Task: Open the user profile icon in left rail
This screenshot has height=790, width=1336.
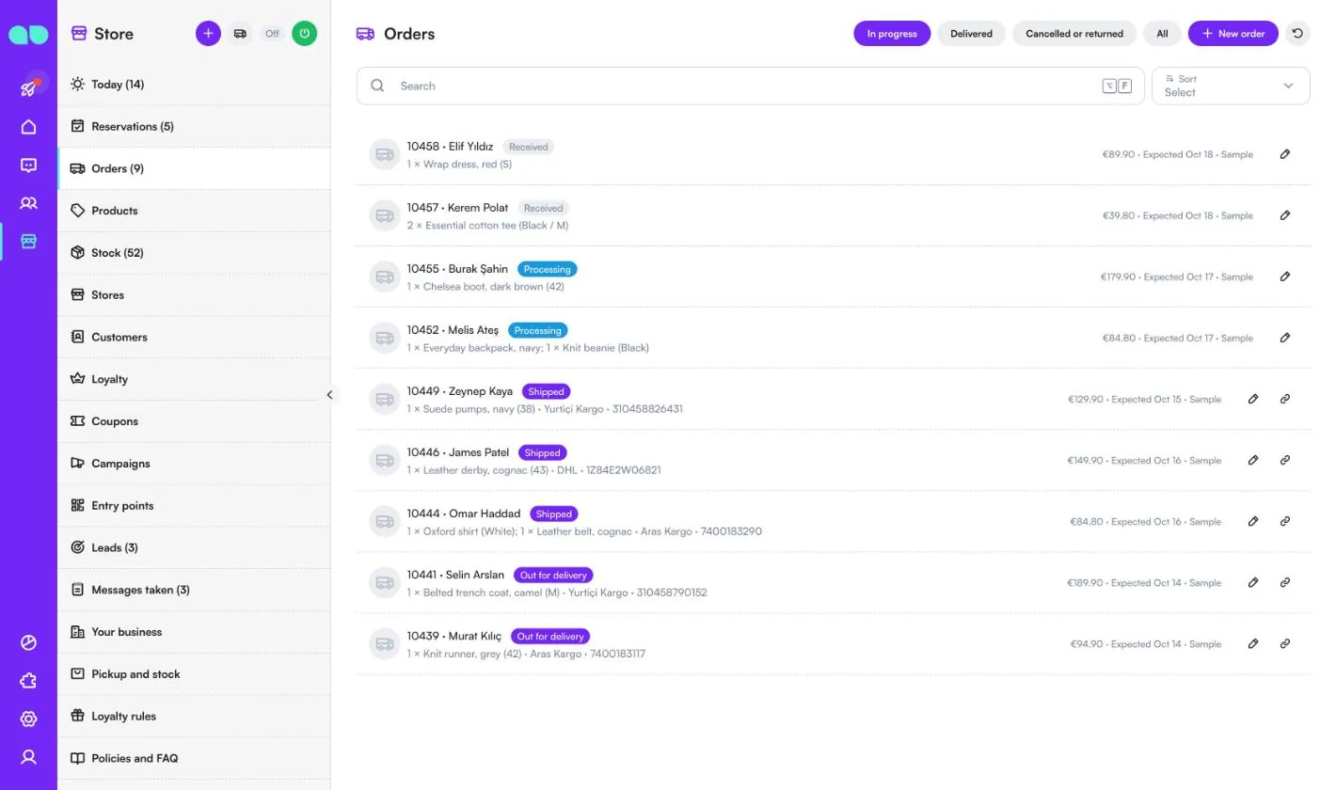Action: [28, 757]
